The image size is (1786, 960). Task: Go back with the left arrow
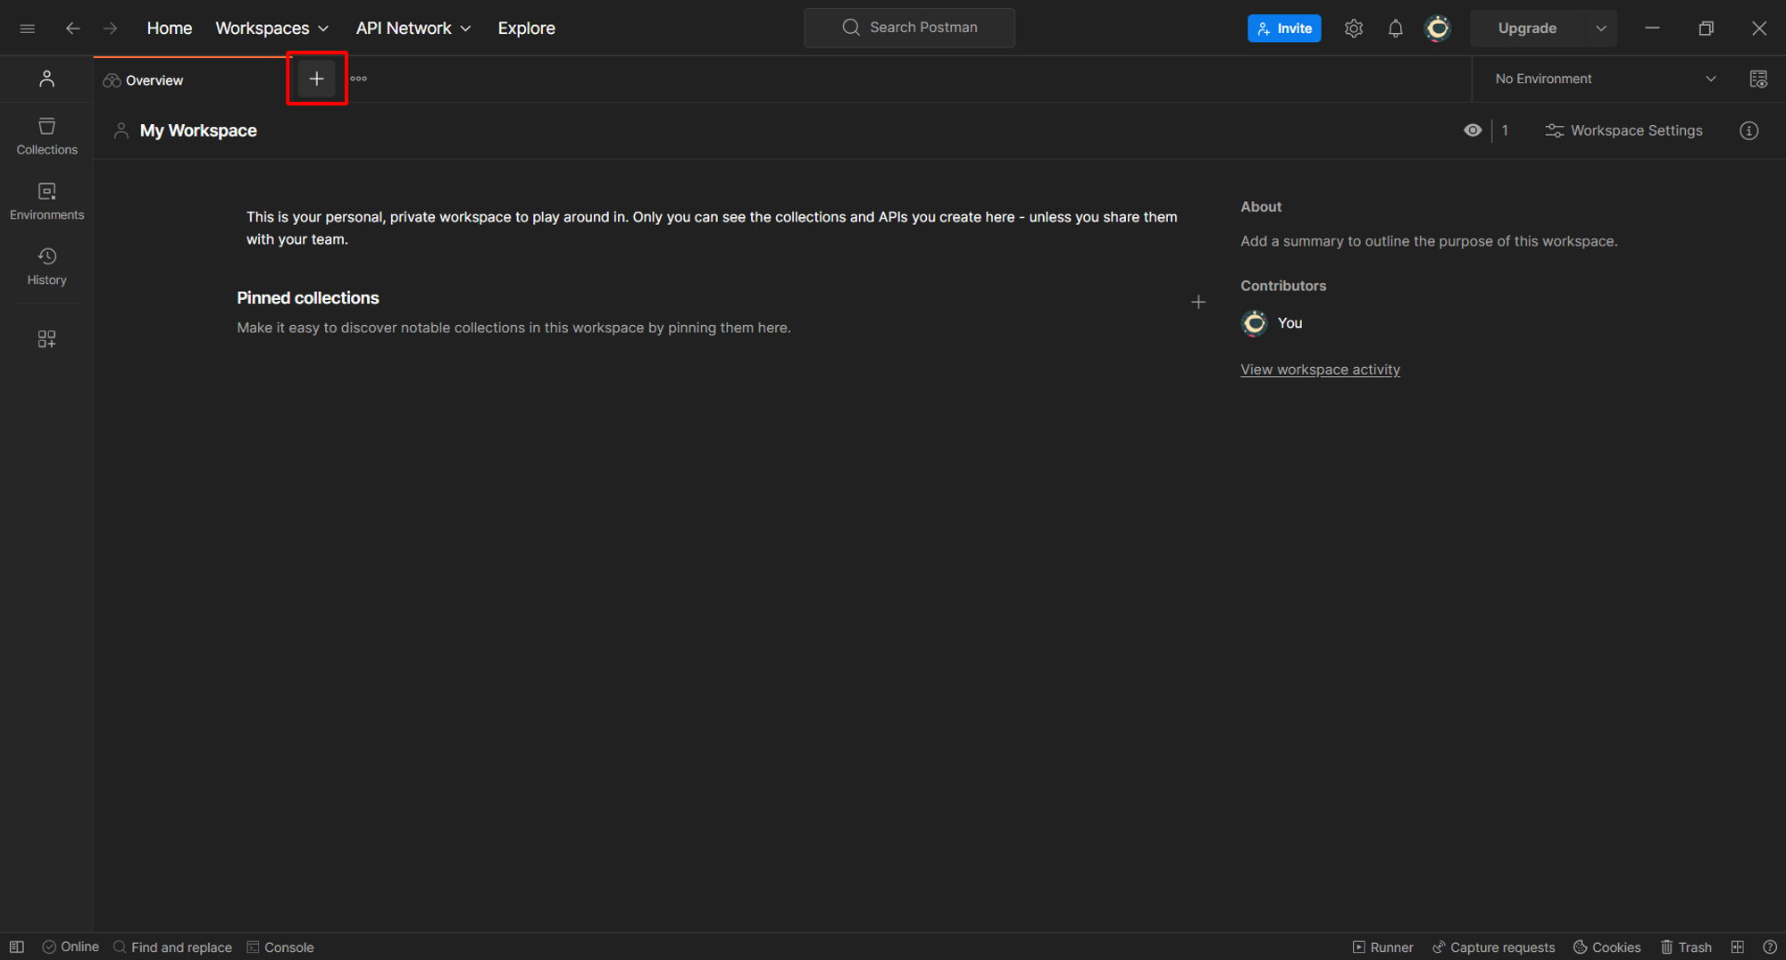point(72,29)
